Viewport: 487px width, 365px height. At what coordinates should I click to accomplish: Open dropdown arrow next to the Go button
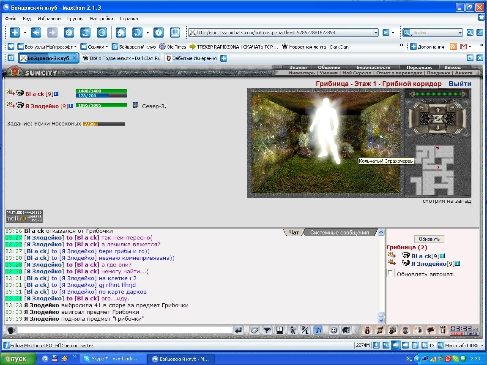click(393, 33)
